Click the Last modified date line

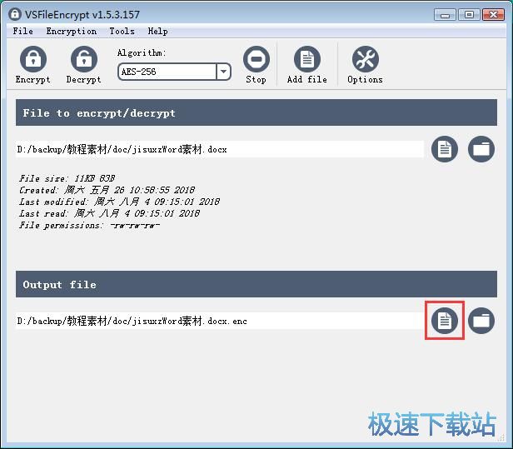click(119, 202)
